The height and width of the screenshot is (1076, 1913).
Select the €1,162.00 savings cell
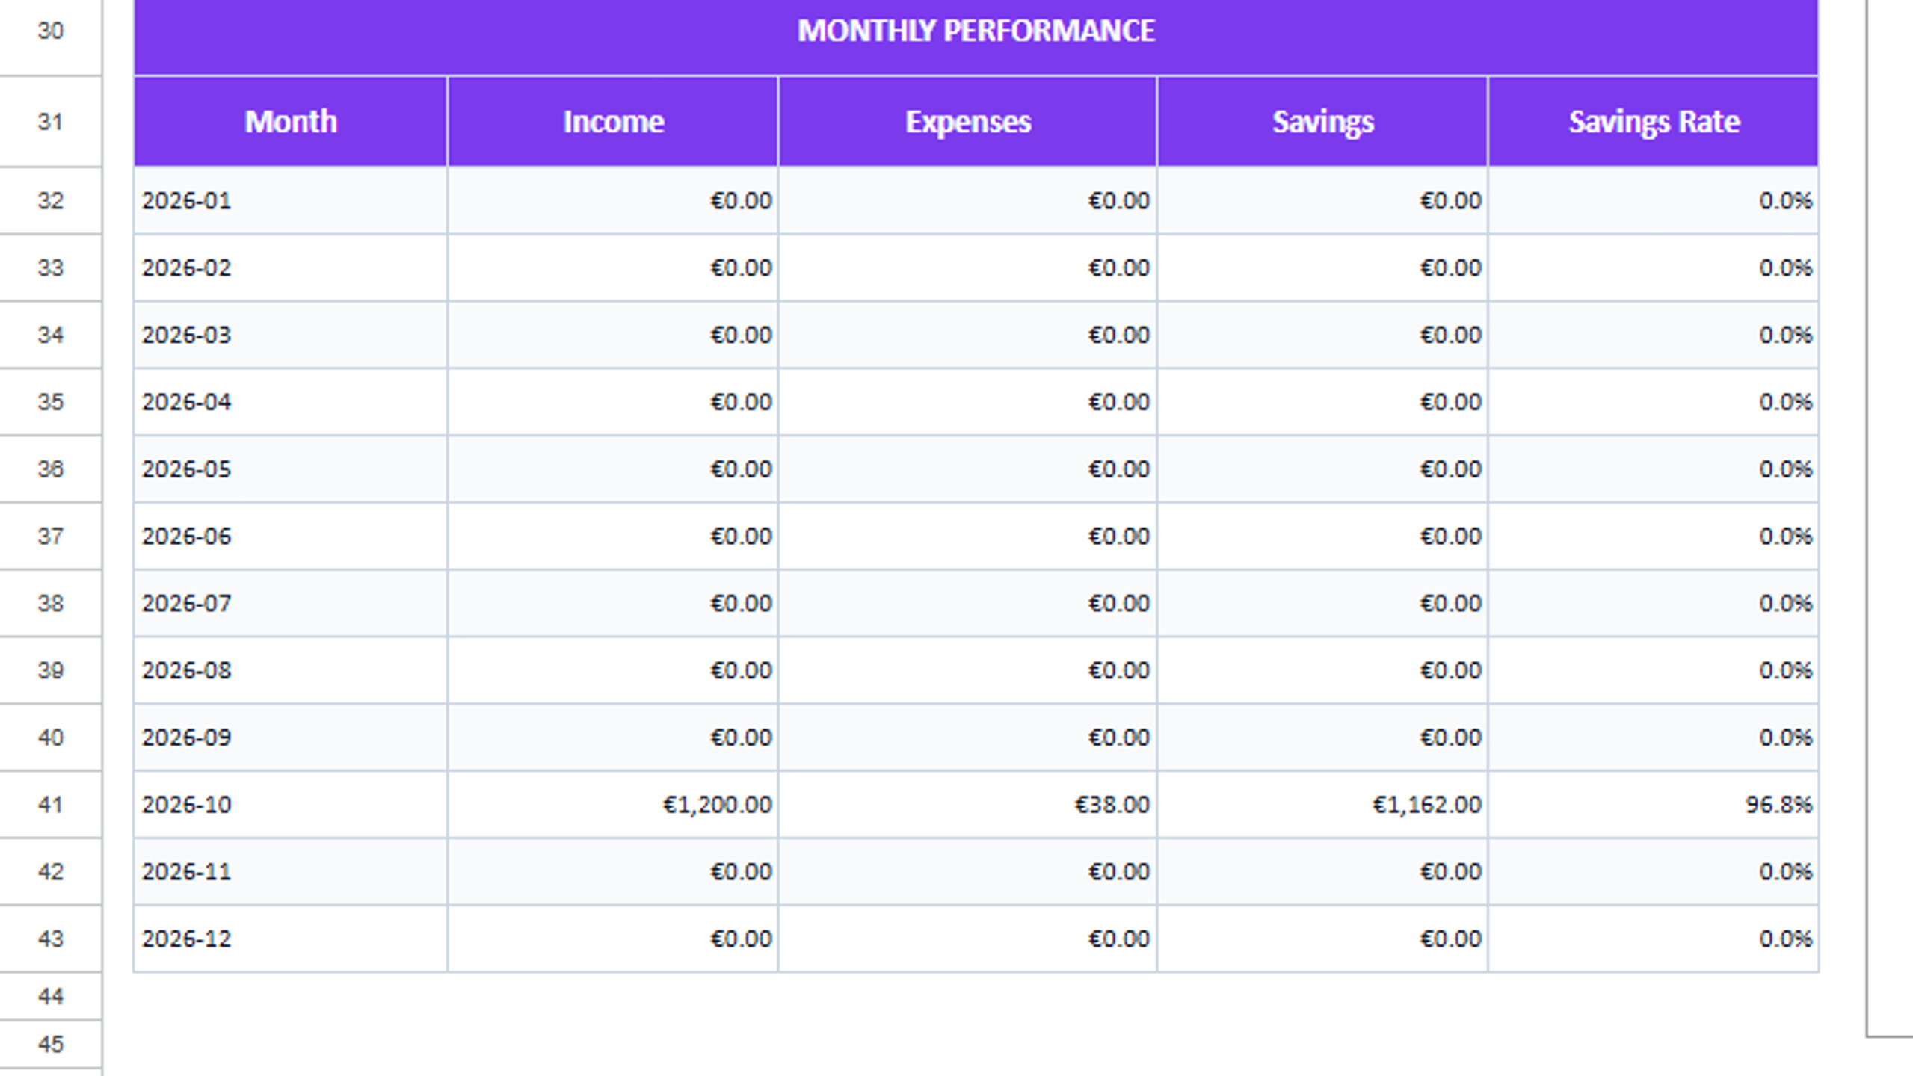[1322, 805]
